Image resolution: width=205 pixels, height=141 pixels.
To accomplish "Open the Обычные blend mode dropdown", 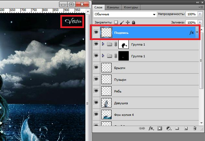I will (125, 14).
